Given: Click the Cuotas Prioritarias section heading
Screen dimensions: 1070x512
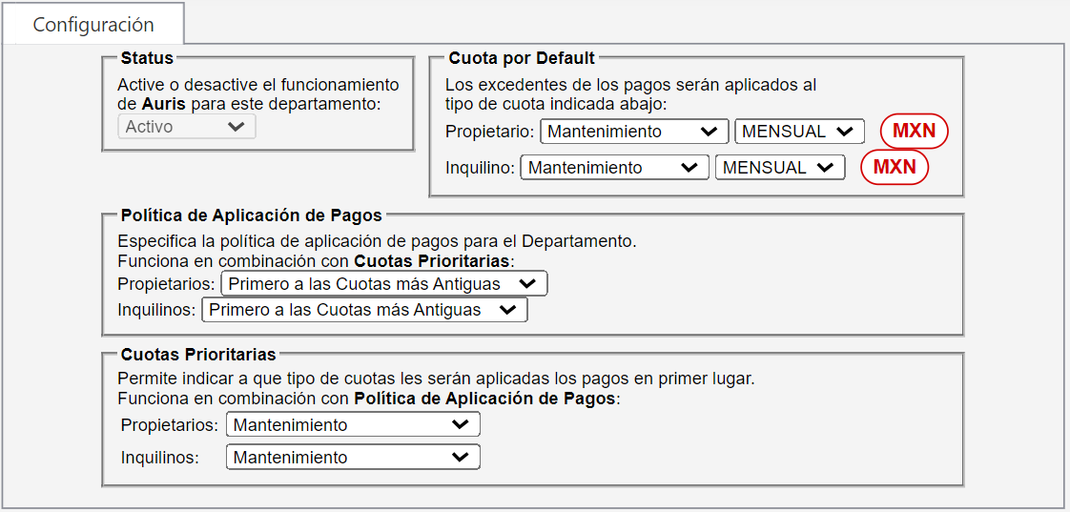Looking at the screenshot, I should tap(198, 355).
